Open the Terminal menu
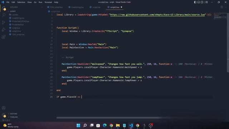 pyautogui.click(x=48, y=2)
